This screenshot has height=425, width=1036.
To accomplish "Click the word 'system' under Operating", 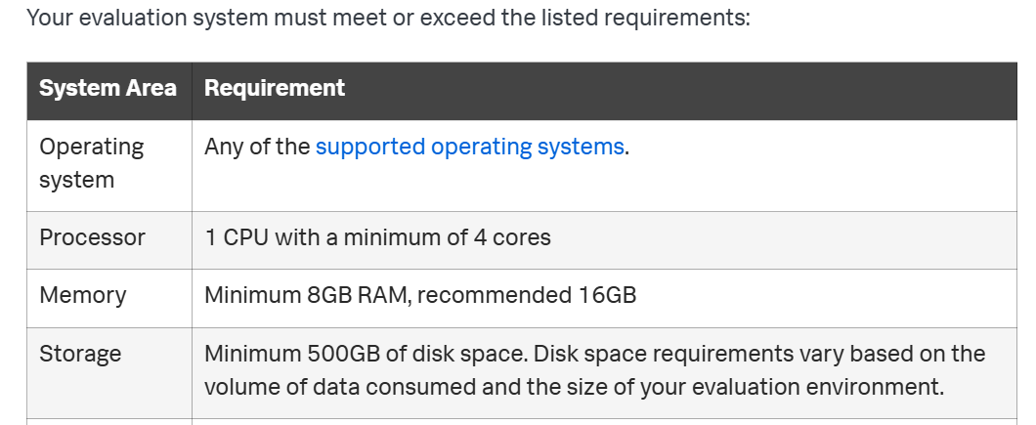I will point(76,180).
